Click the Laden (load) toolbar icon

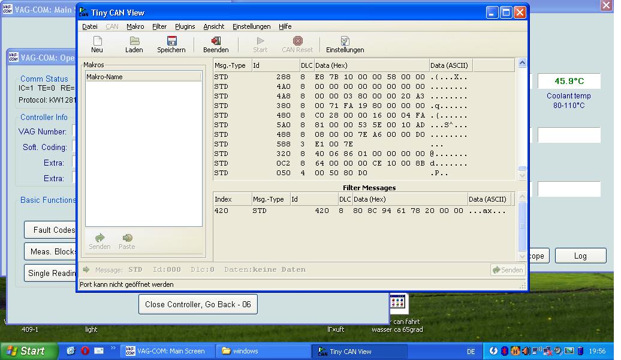tap(134, 41)
